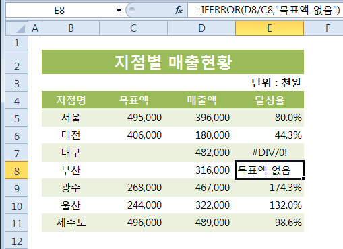The image size is (343, 249).
Task: Select row 3 header
Action: 17,83
